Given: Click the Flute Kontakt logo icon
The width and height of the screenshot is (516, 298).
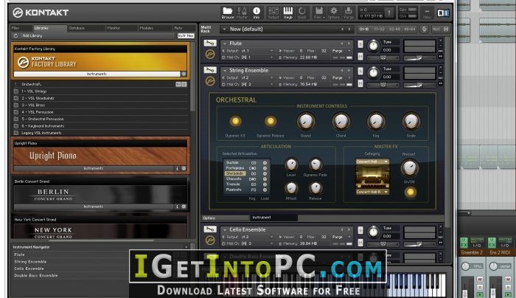Looking at the screenshot, I should [x=210, y=54].
